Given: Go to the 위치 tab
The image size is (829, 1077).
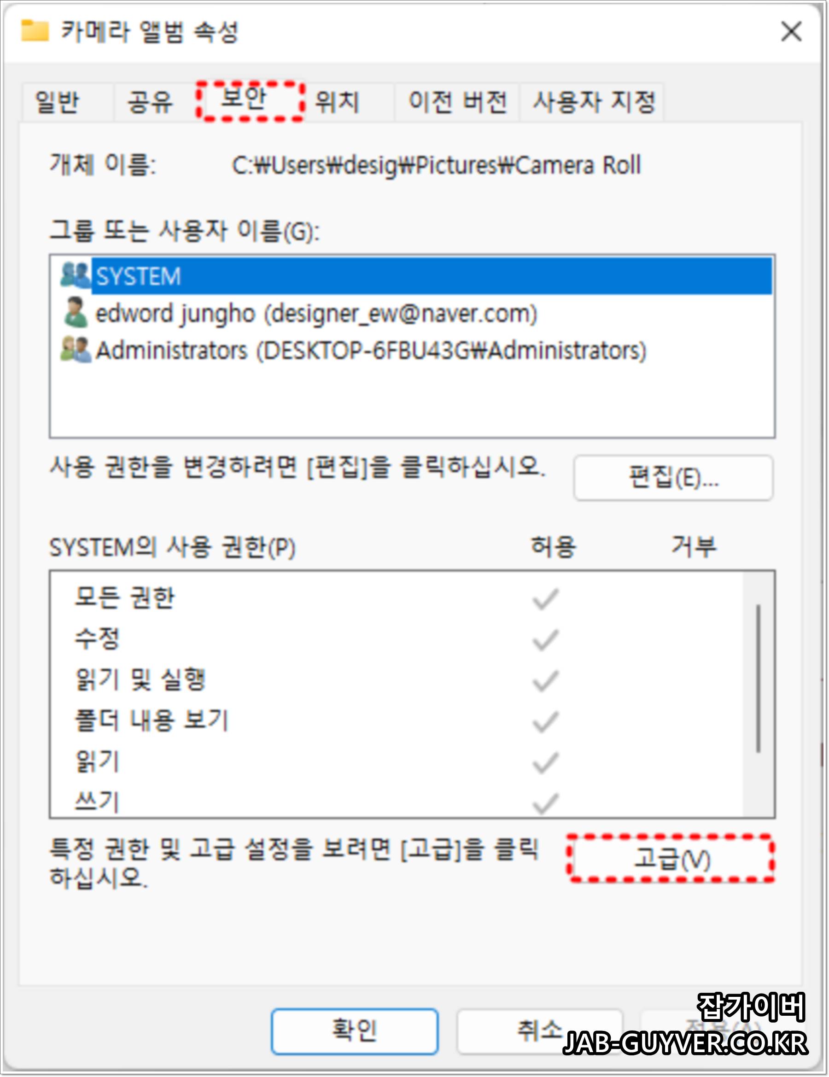Looking at the screenshot, I should [337, 102].
